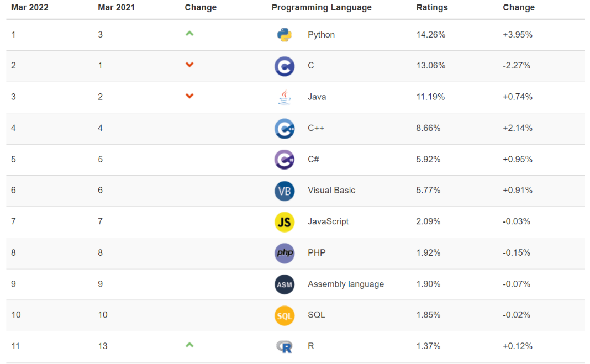Click the Assembly language ASM icon
This screenshot has width=590, height=364.
pyautogui.click(x=284, y=284)
